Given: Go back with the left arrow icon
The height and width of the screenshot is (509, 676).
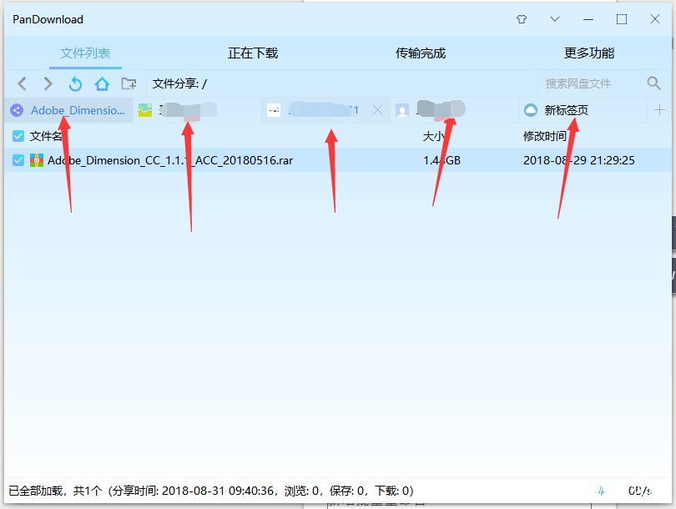Looking at the screenshot, I should (23, 83).
